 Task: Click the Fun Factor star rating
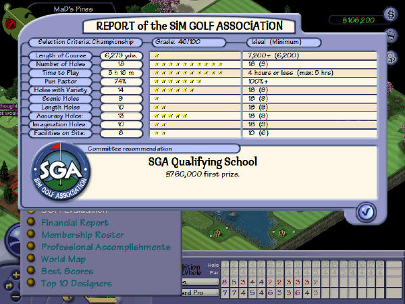coord(178,82)
